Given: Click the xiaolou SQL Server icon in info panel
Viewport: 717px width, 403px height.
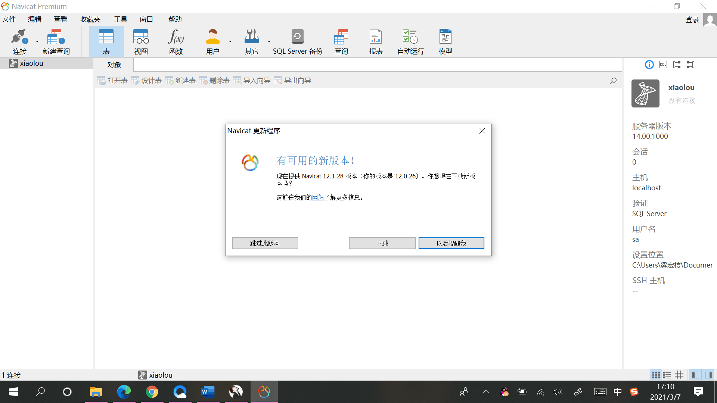Looking at the screenshot, I should [645, 93].
